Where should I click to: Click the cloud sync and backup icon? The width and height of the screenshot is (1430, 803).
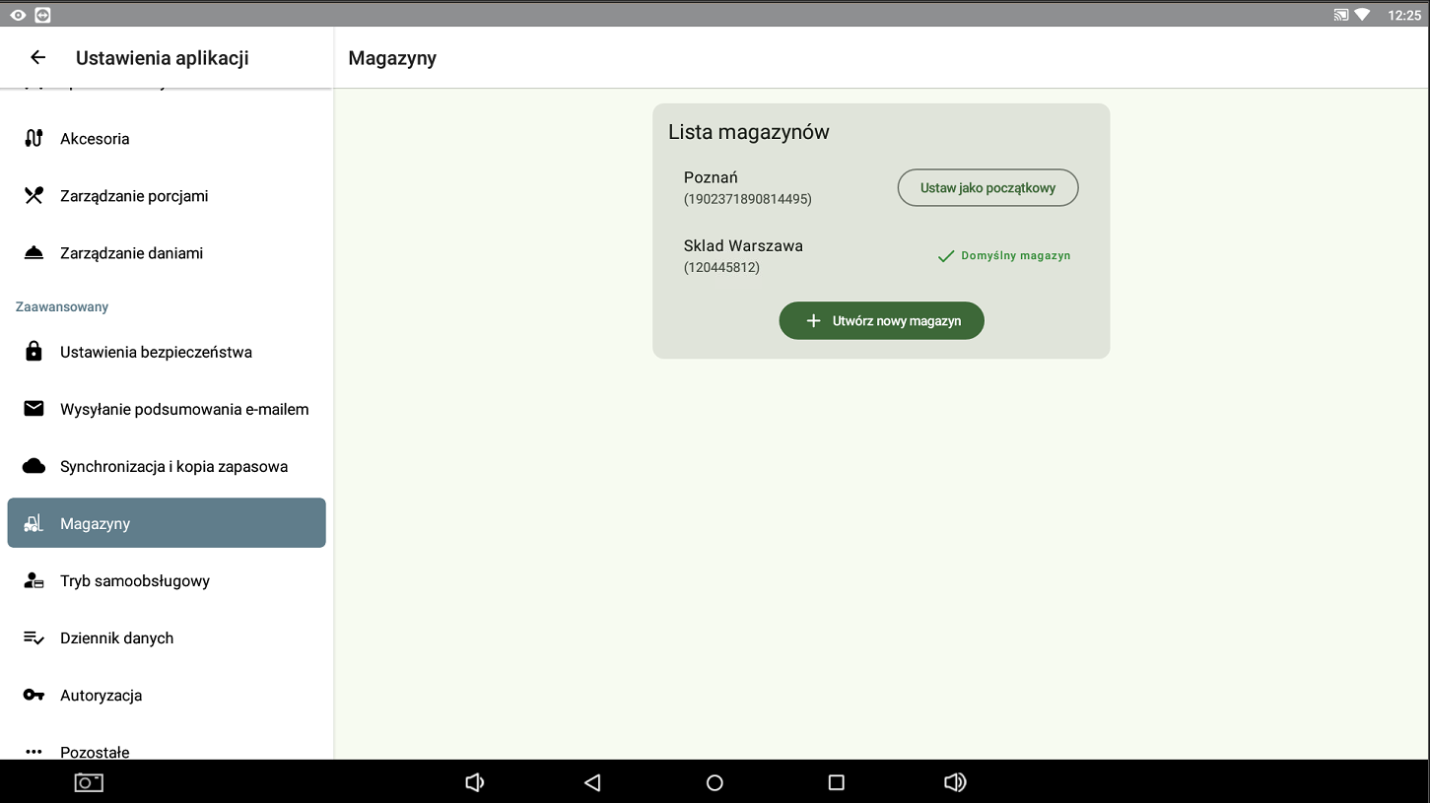coord(34,466)
